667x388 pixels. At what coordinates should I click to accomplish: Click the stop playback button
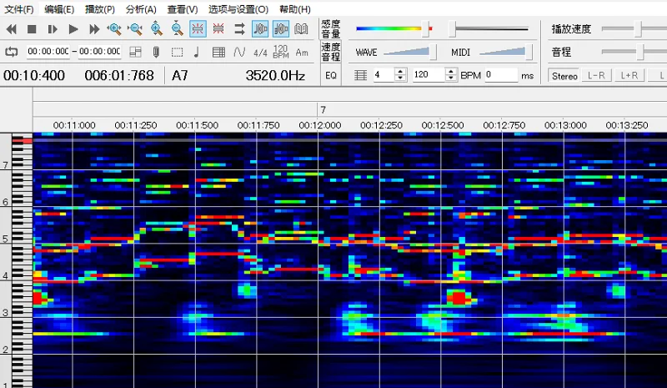coord(32,29)
